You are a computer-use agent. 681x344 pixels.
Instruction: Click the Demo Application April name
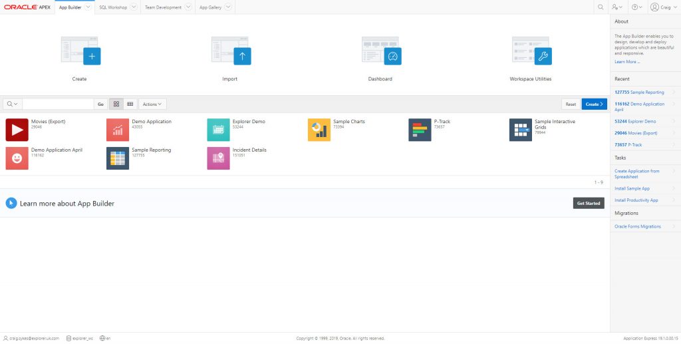(57, 150)
